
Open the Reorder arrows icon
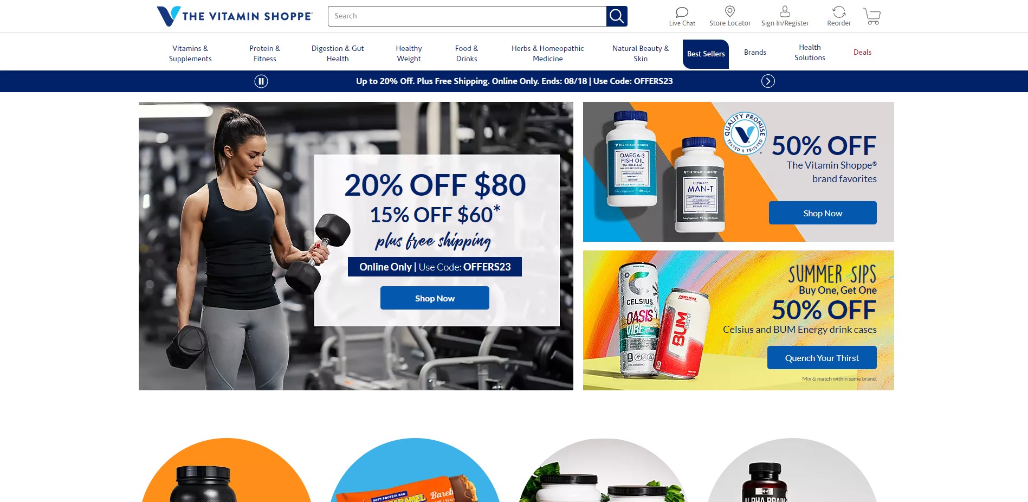click(839, 12)
